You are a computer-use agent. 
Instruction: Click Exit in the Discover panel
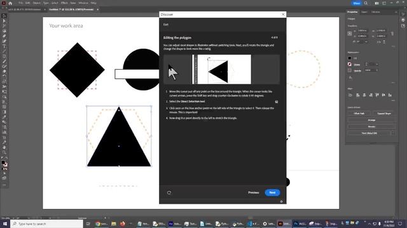pyautogui.click(x=166, y=25)
